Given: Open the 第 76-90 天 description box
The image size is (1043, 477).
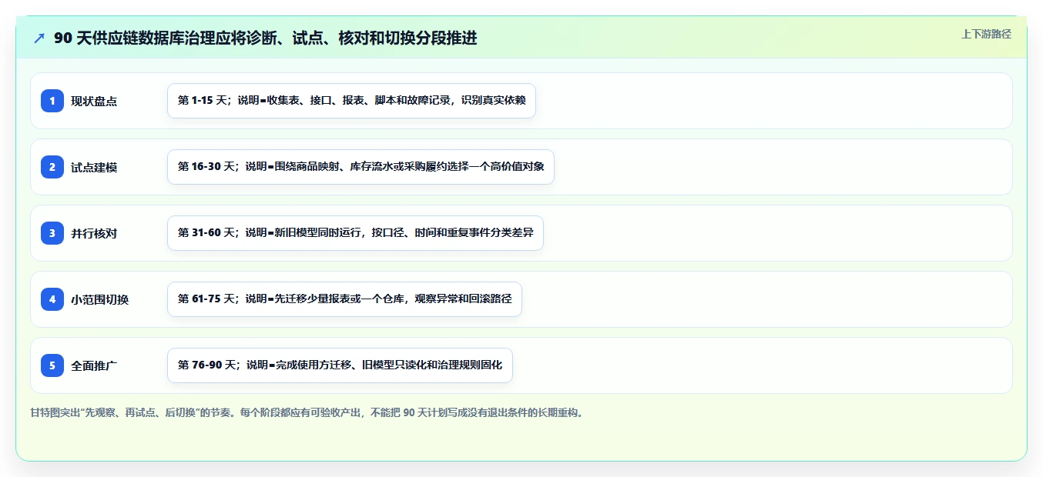Looking at the screenshot, I should coord(340,365).
